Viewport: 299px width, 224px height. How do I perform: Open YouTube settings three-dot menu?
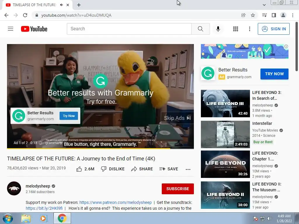[249, 29]
